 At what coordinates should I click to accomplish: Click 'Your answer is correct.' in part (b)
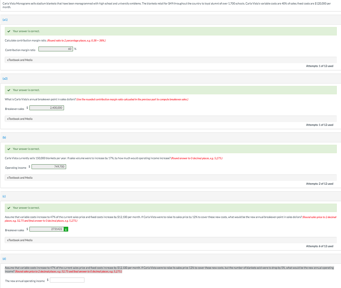click(x=26, y=149)
